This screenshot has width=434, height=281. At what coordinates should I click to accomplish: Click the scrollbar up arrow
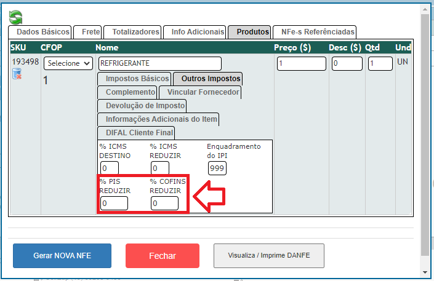425,9
